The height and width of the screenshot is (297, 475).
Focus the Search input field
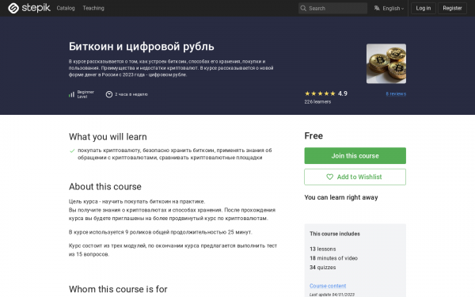coord(332,8)
